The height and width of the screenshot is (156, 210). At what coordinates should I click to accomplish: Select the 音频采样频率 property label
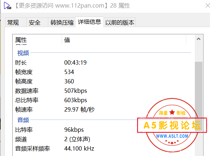32,149
